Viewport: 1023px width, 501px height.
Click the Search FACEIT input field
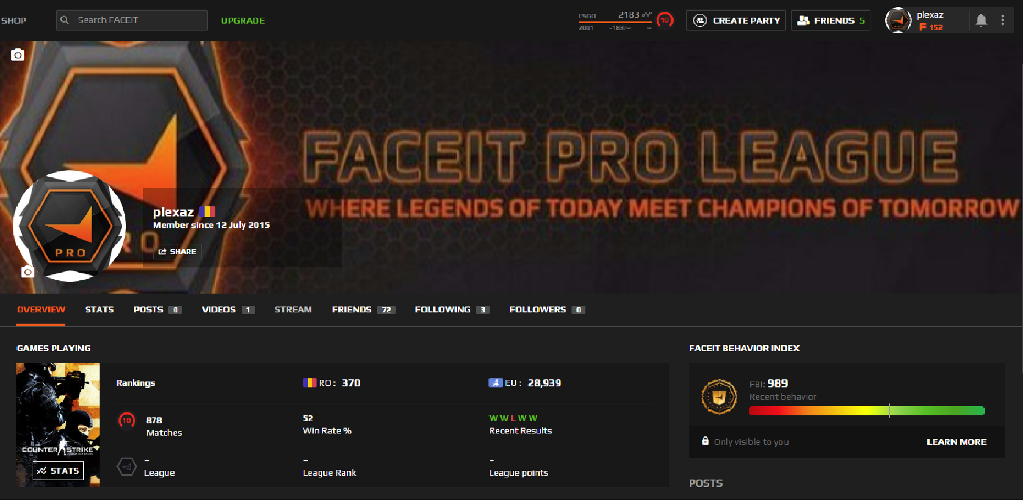pos(132,20)
